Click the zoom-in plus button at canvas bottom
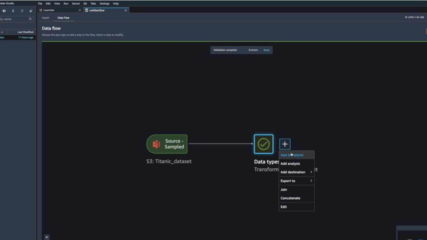The width and height of the screenshot is (427, 240). [x=47, y=237]
